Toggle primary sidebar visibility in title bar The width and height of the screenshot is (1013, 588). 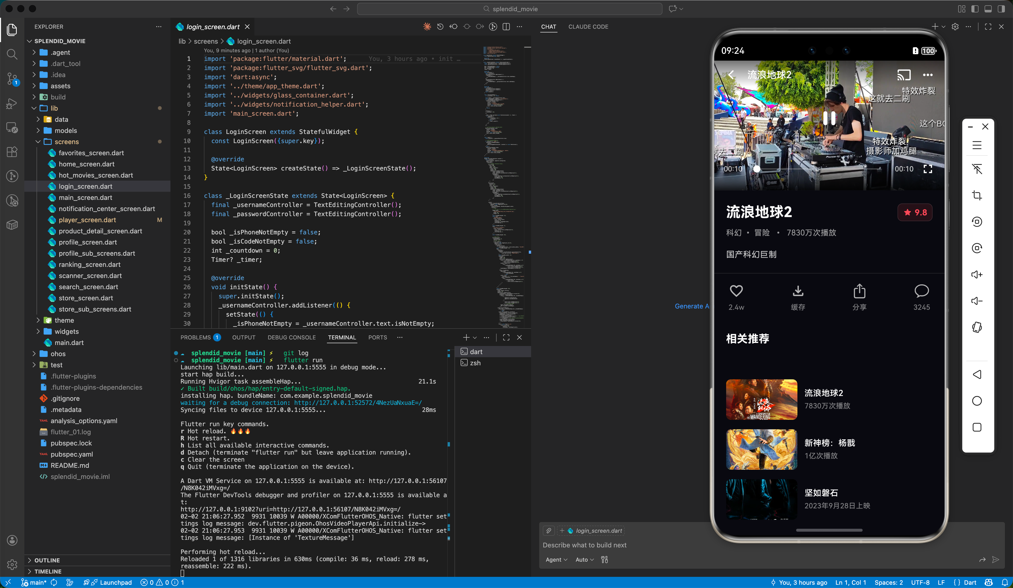[x=974, y=9]
